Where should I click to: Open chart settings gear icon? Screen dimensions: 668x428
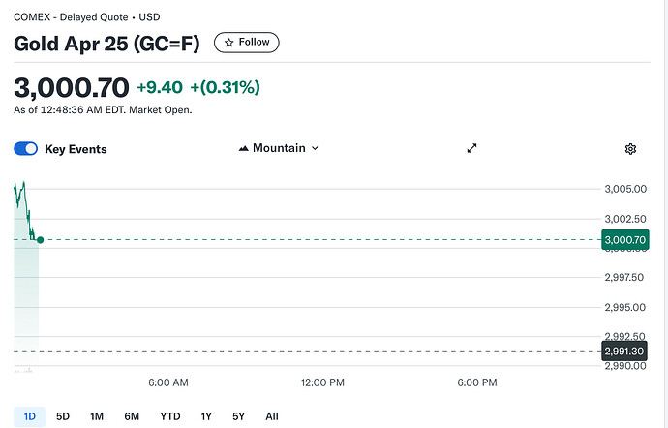click(x=630, y=149)
